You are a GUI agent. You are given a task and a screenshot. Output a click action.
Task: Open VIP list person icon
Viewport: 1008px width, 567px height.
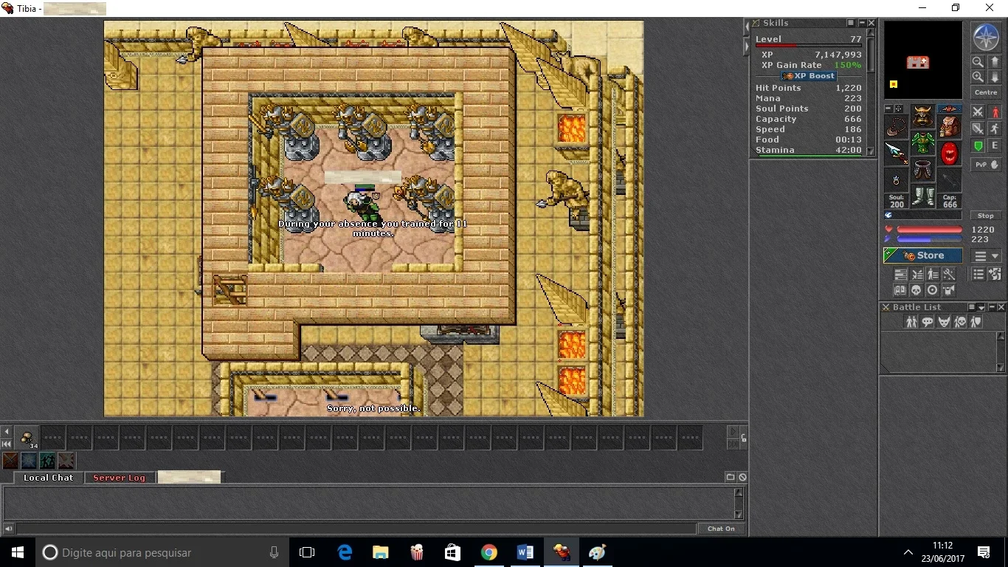(933, 274)
